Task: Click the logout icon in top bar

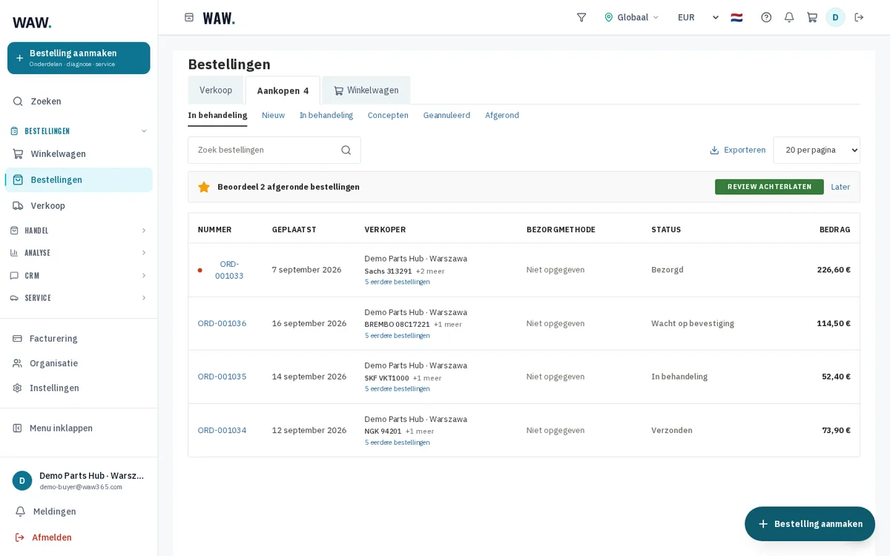Action: coord(859,17)
